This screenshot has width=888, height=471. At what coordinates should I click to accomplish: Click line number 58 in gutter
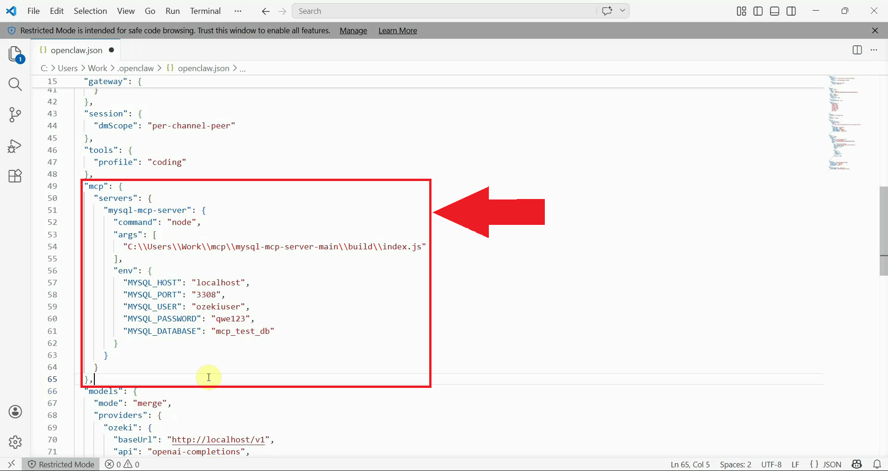click(x=52, y=295)
